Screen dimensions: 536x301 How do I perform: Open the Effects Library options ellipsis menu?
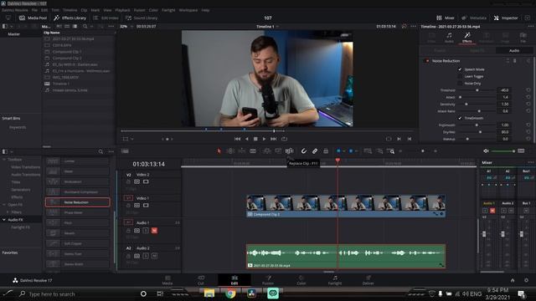[111, 151]
